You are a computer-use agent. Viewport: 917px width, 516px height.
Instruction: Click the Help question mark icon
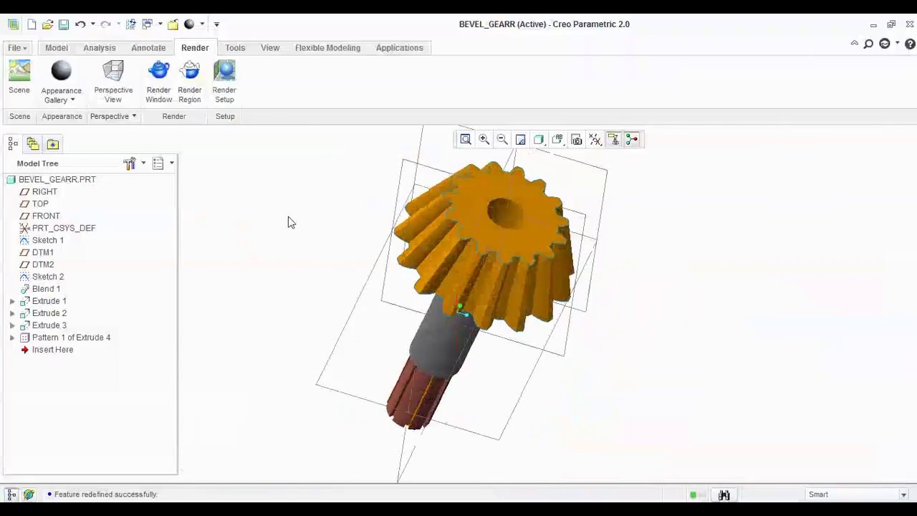point(910,44)
